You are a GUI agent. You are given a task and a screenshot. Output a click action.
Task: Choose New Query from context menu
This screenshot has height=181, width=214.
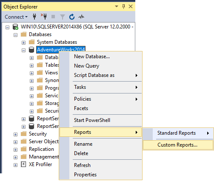(x=101, y=66)
